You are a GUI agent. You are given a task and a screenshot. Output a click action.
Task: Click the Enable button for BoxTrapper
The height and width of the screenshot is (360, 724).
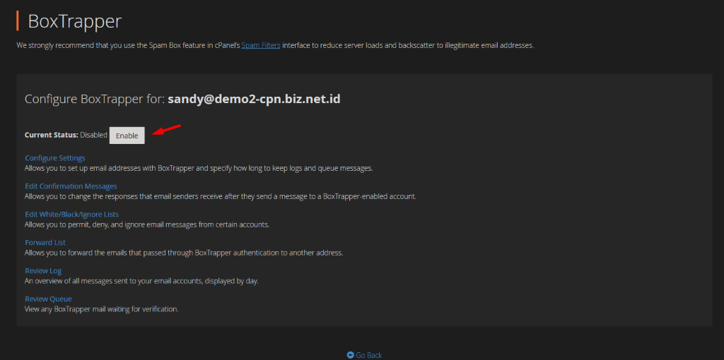click(127, 136)
